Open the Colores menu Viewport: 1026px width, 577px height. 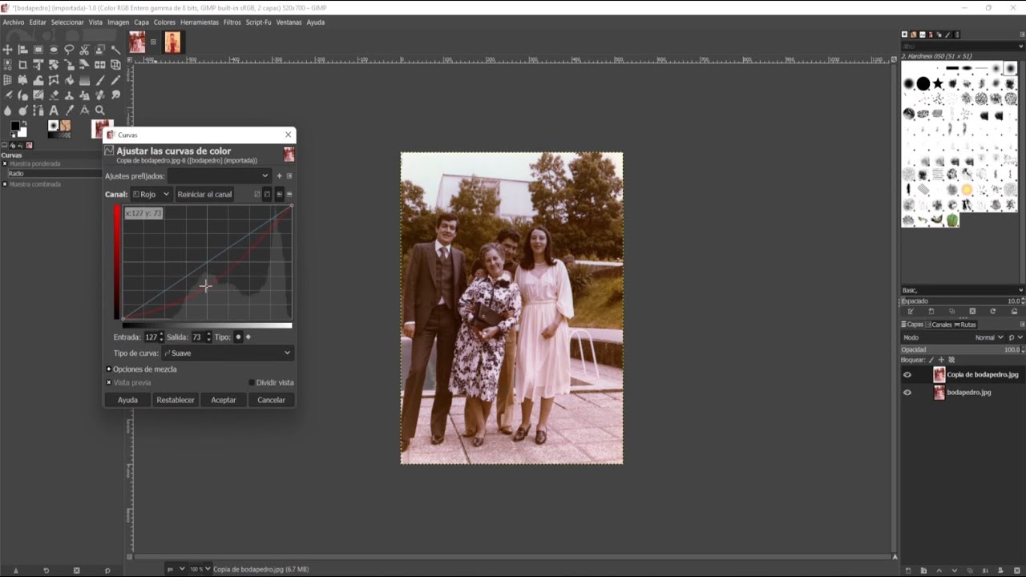click(x=164, y=22)
